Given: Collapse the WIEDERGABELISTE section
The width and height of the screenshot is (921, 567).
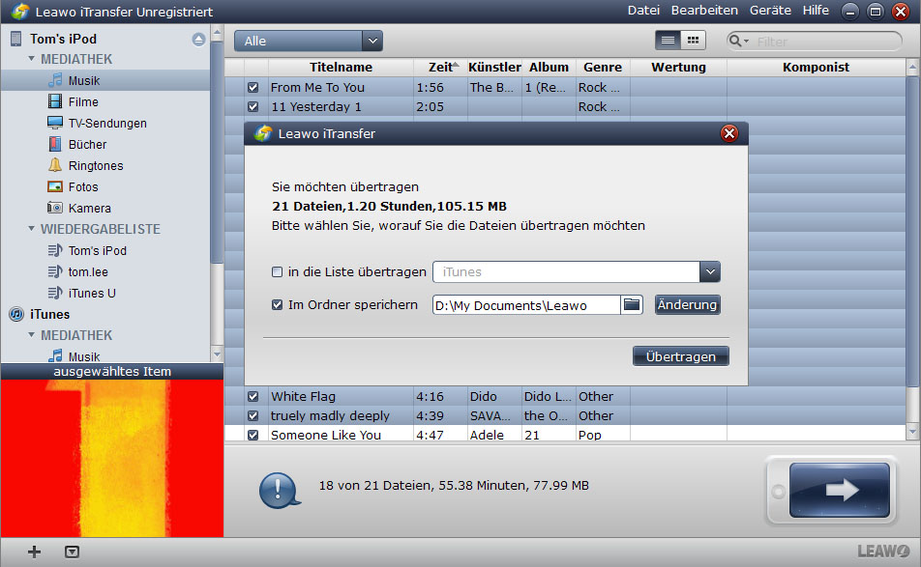Looking at the screenshot, I should 32,230.
